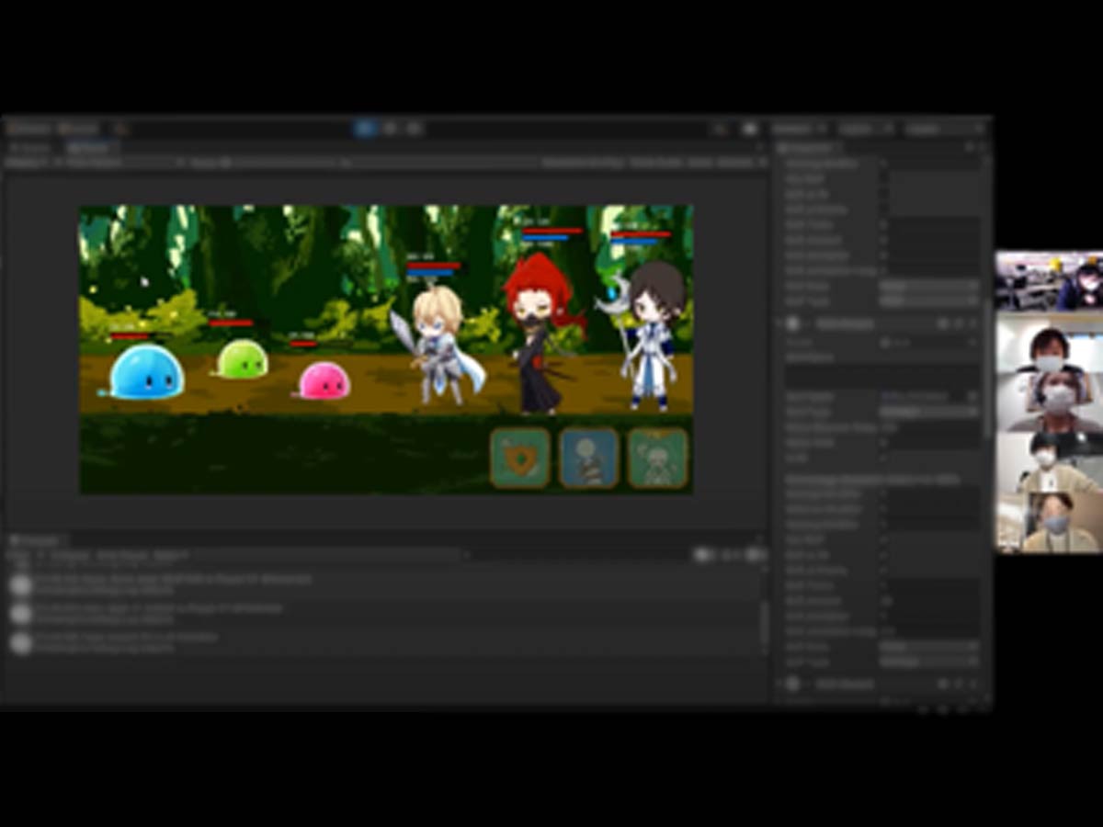
Task: Click the red-haired swordsman character
Action: pos(542,333)
